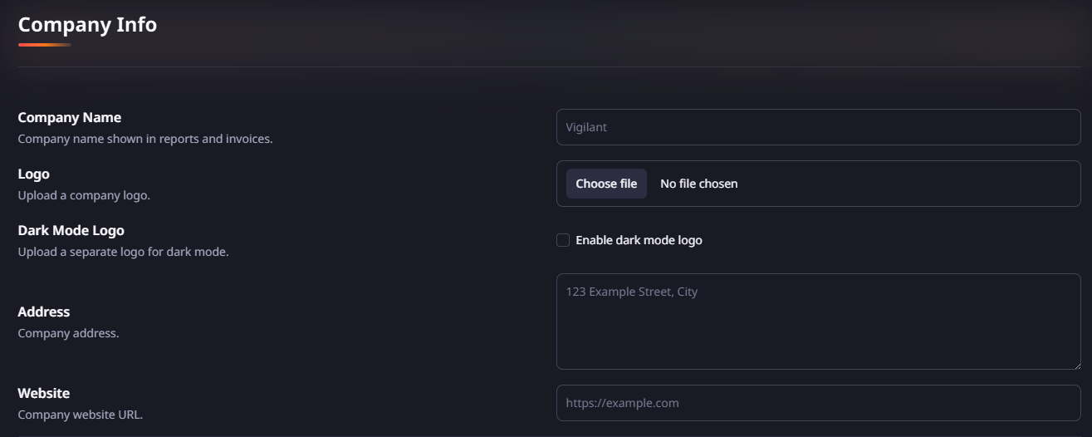Image resolution: width=1092 pixels, height=437 pixels.
Task: Click the Address textarea resize handle
Action: [1076, 365]
